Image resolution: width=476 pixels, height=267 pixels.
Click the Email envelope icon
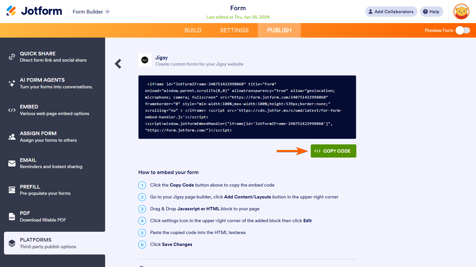(12, 163)
